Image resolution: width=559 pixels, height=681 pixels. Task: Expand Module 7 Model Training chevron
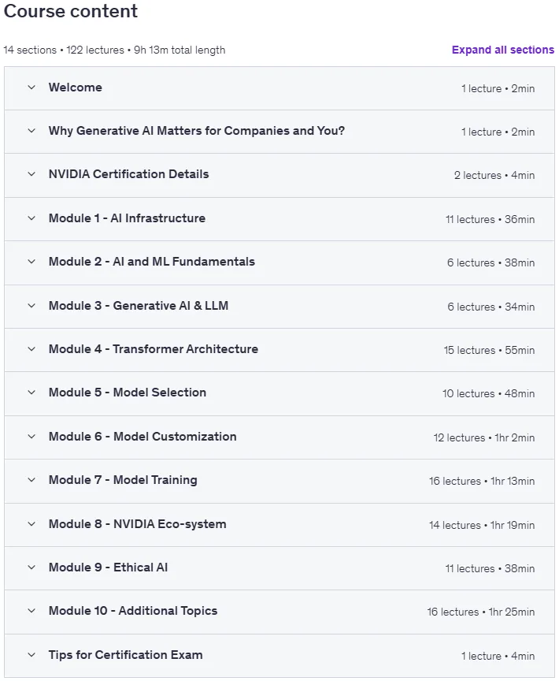[31, 480]
